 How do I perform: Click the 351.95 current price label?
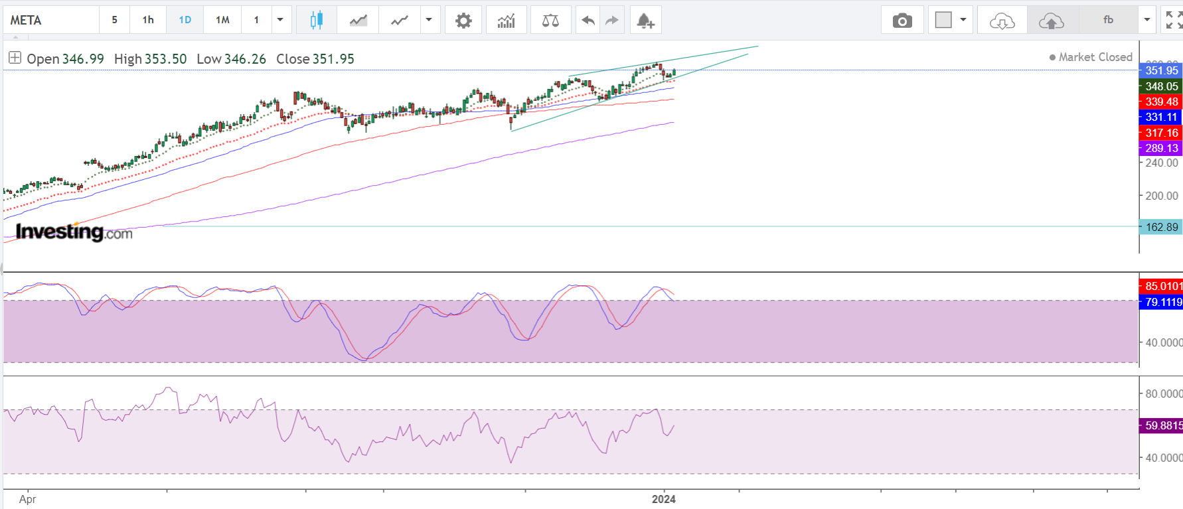click(x=1161, y=70)
